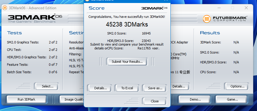257x111 pixels.
Task: Click the Tests heading
Action: [x=14, y=33]
